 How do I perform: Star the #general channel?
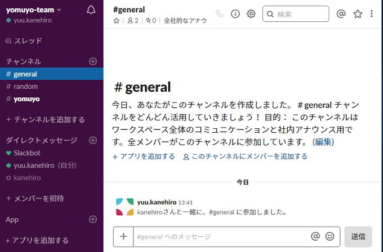click(116, 21)
